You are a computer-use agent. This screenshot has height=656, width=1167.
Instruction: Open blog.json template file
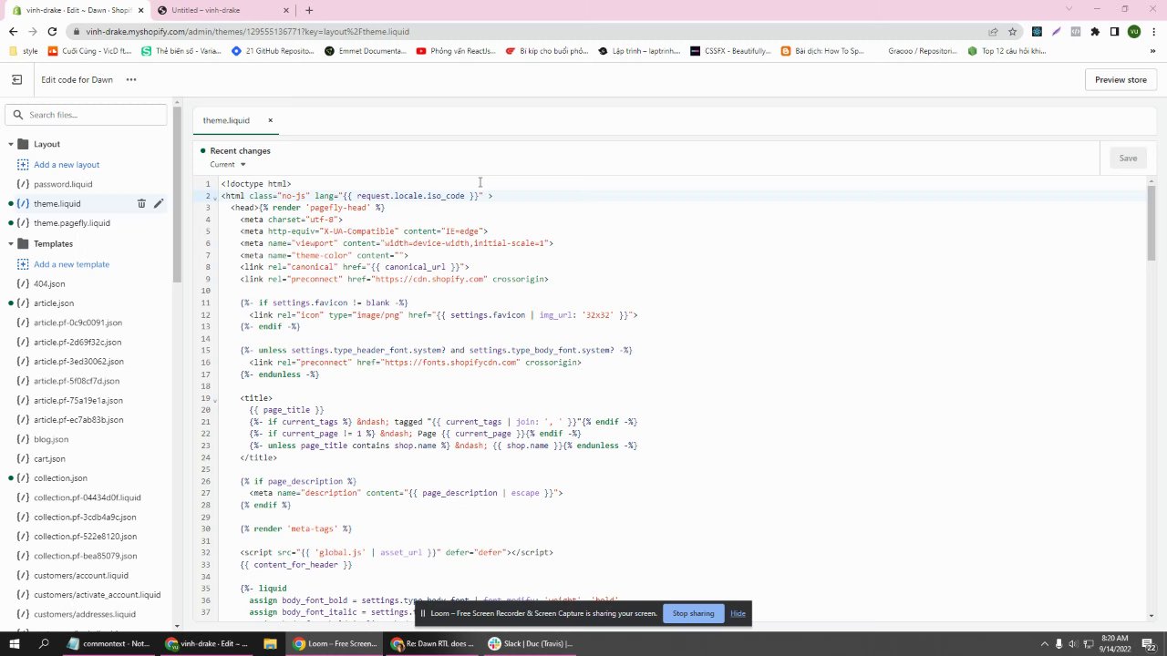[x=51, y=439]
